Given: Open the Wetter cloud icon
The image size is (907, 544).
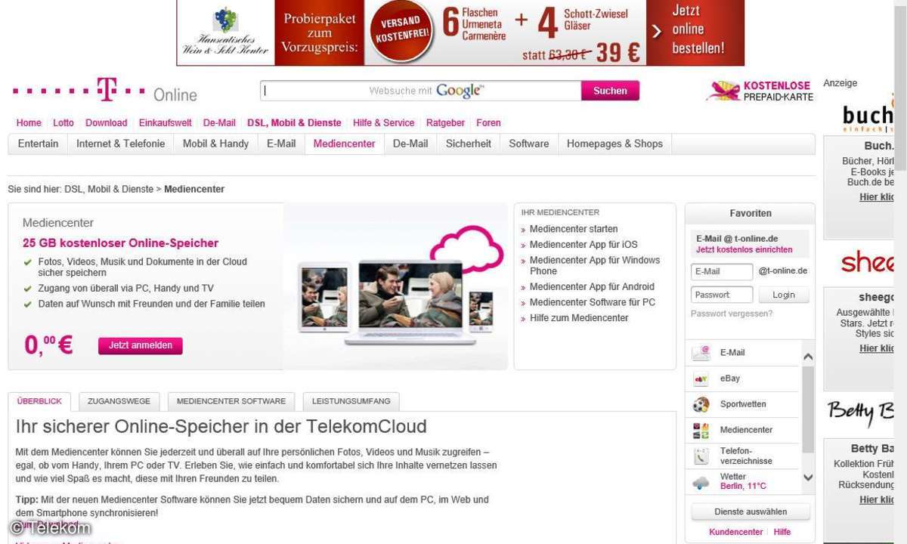Looking at the screenshot, I should (701, 481).
